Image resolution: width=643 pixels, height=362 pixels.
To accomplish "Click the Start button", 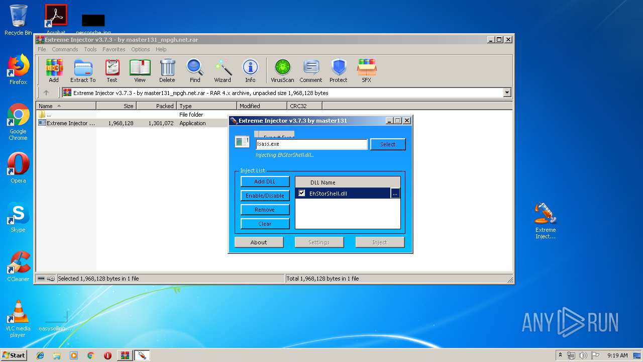I will 14,355.
